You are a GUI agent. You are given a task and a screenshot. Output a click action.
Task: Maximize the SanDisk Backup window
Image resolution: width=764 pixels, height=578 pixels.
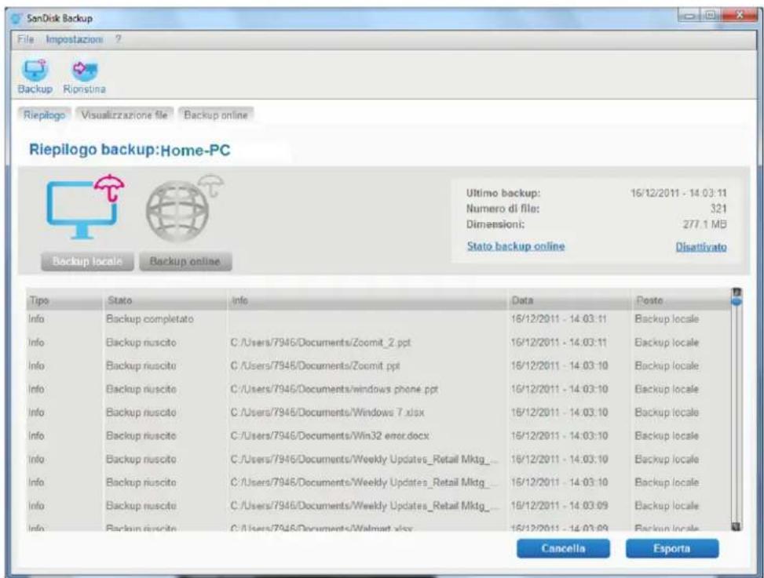(x=711, y=16)
